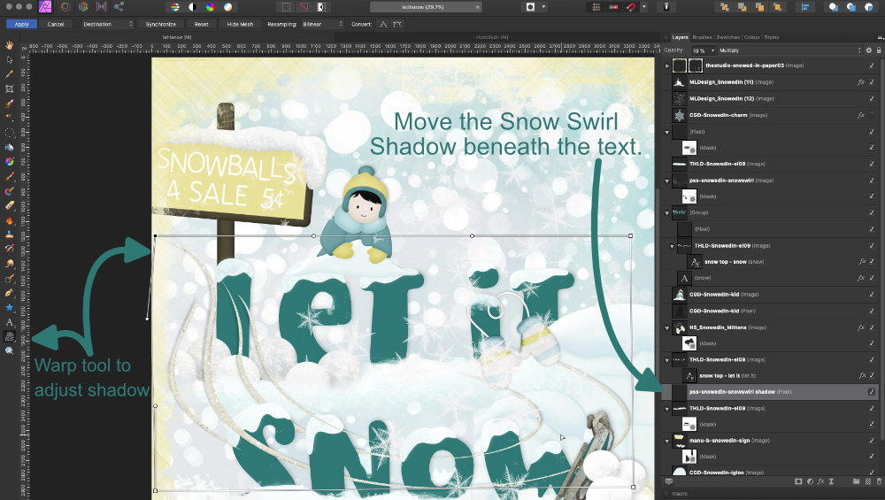This screenshot has width=885, height=500.
Task: Switch to the Brushes tab
Action: click(x=702, y=37)
